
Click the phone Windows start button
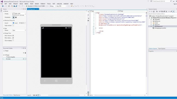pos(56,81)
